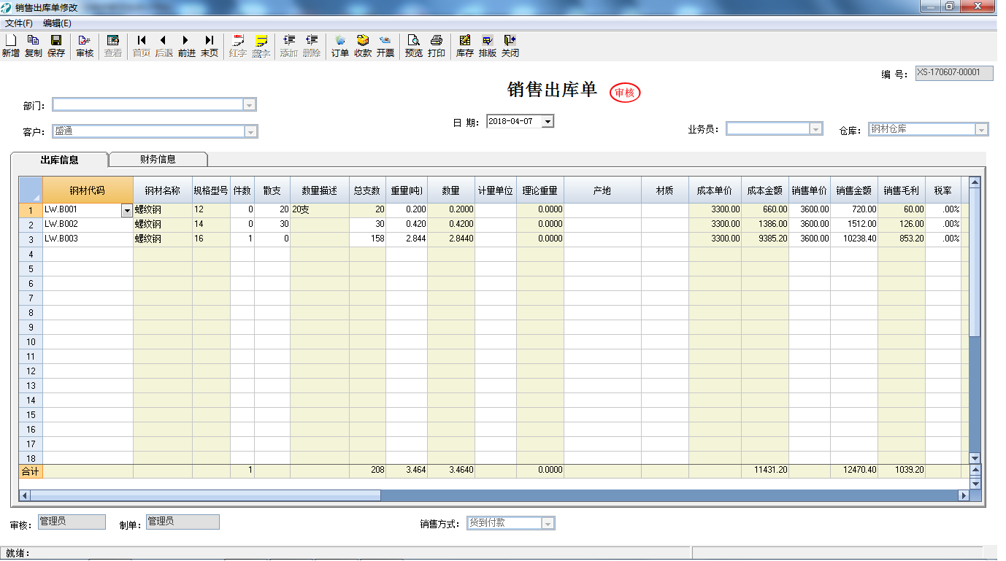Expand the 仓库 dropdown showing 钢材仓库
1006x561 pixels.
click(982, 130)
